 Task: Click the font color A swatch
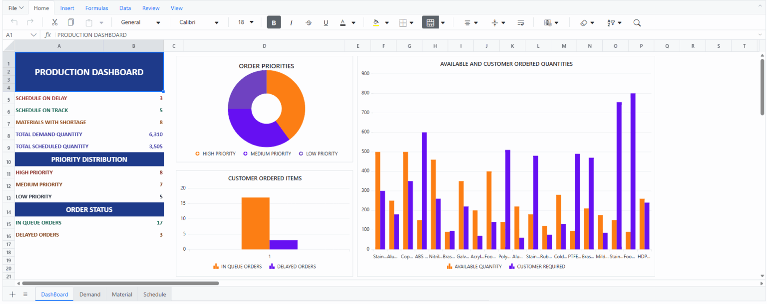[343, 22]
